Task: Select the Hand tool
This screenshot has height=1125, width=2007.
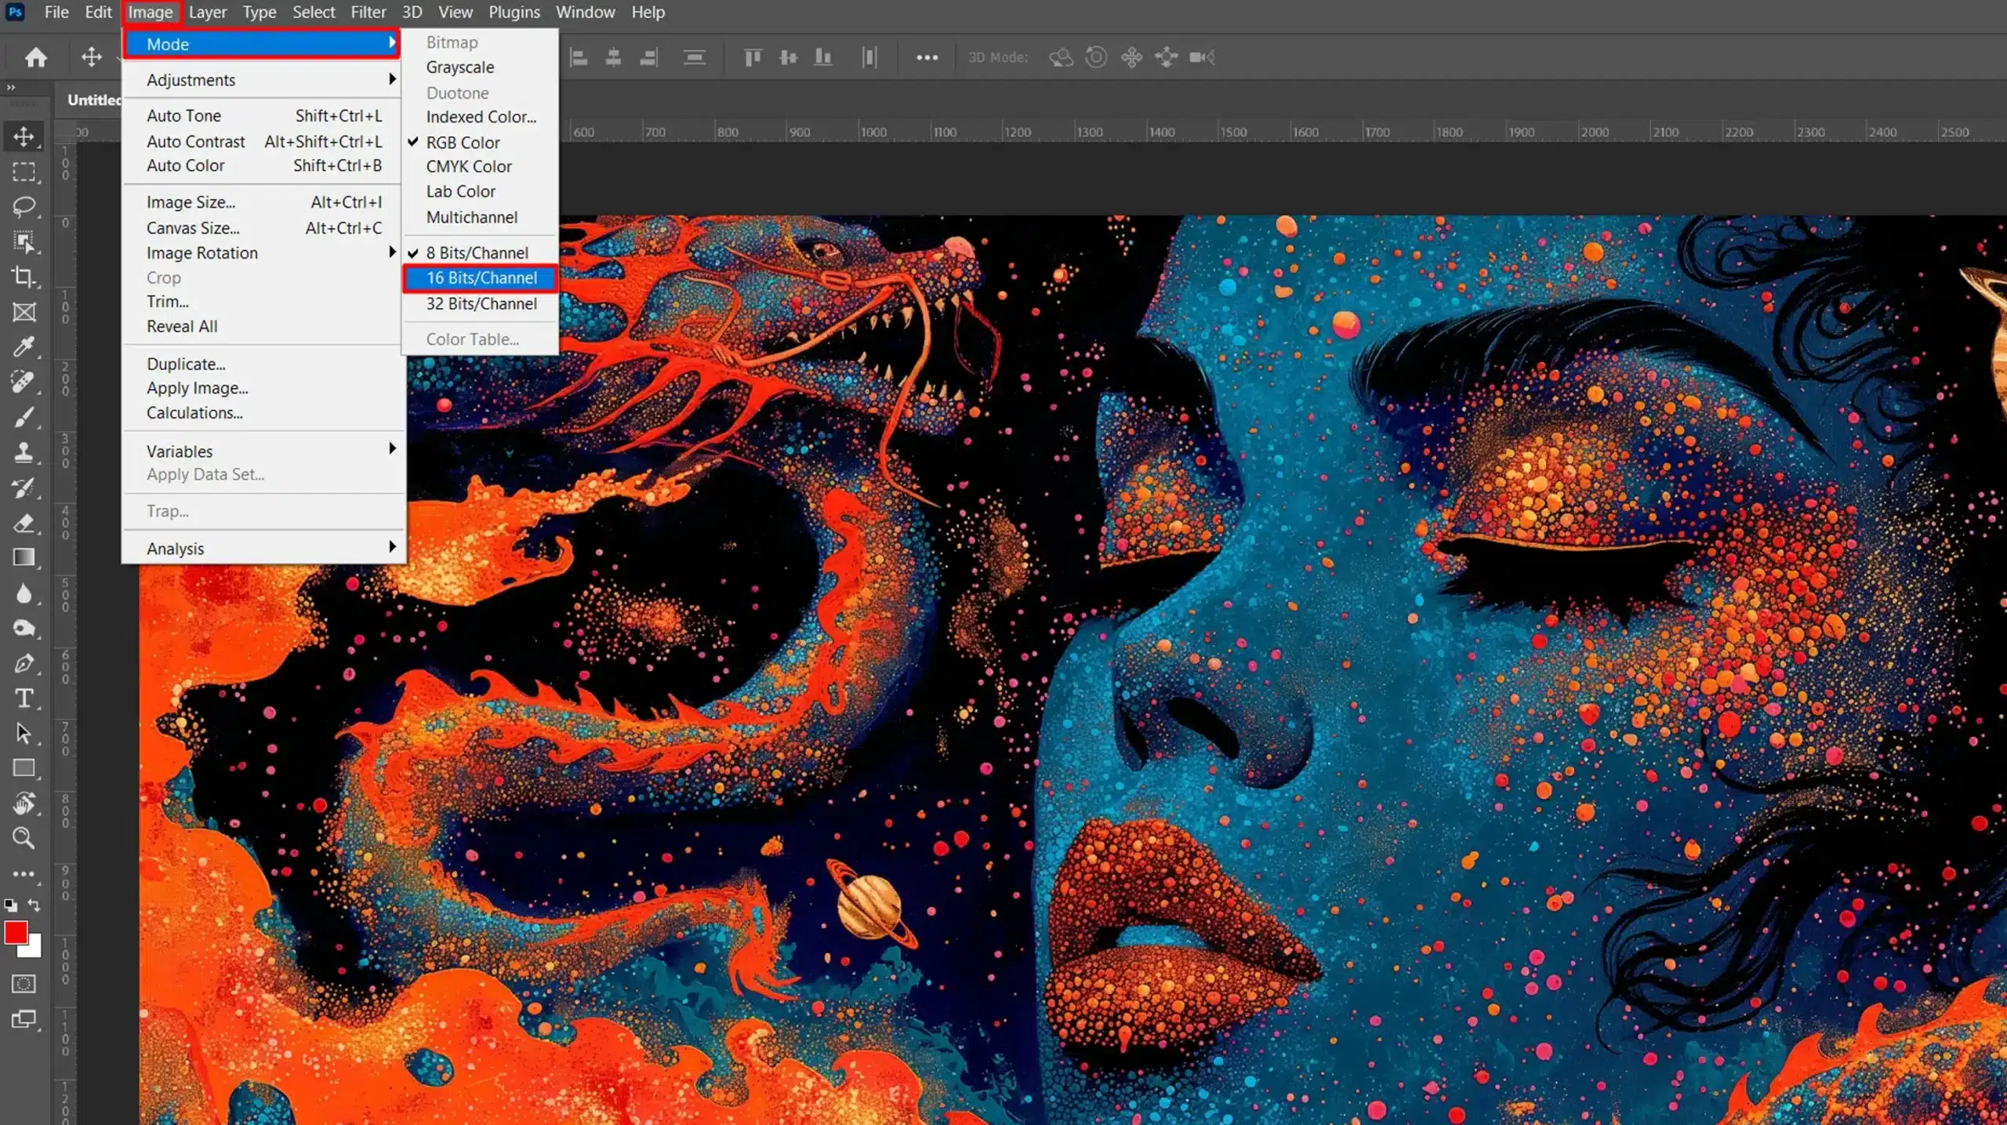Action: tap(24, 803)
